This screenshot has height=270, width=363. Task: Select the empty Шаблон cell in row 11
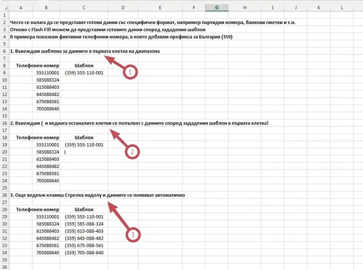point(84,87)
